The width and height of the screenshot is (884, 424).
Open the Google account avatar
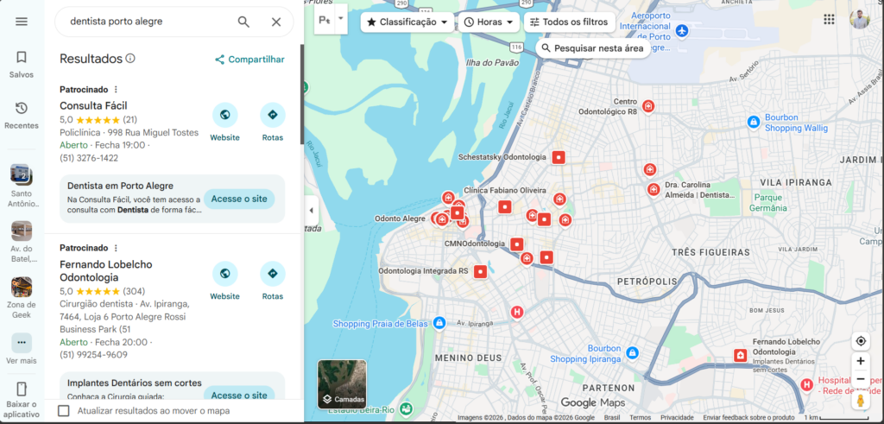[x=861, y=19]
